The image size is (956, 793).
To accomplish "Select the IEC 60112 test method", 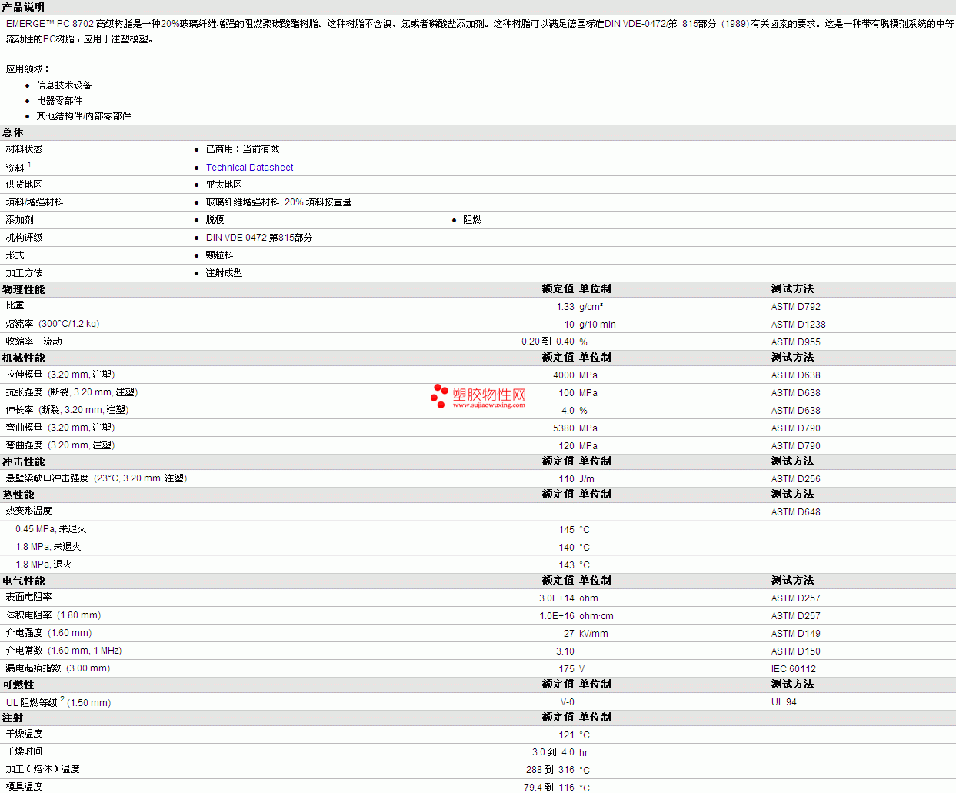I will [794, 669].
